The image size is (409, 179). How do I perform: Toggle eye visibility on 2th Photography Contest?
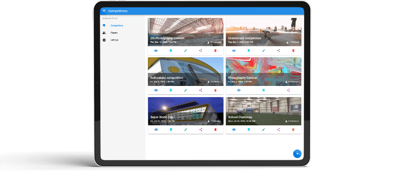point(156,51)
